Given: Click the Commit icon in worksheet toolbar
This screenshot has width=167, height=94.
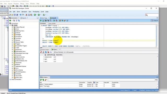Looking at the screenshot, I should tap(54, 20).
